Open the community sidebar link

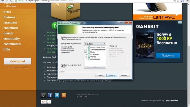click(12, 39)
